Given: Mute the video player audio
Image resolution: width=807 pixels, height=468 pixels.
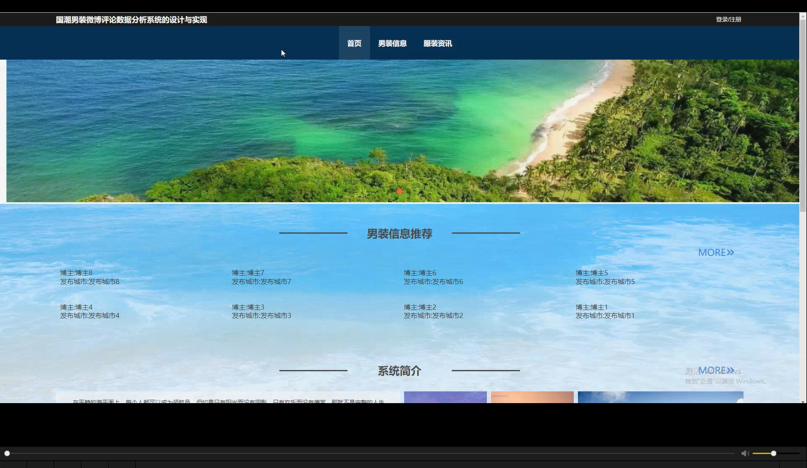Looking at the screenshot, I should (745, 453).
